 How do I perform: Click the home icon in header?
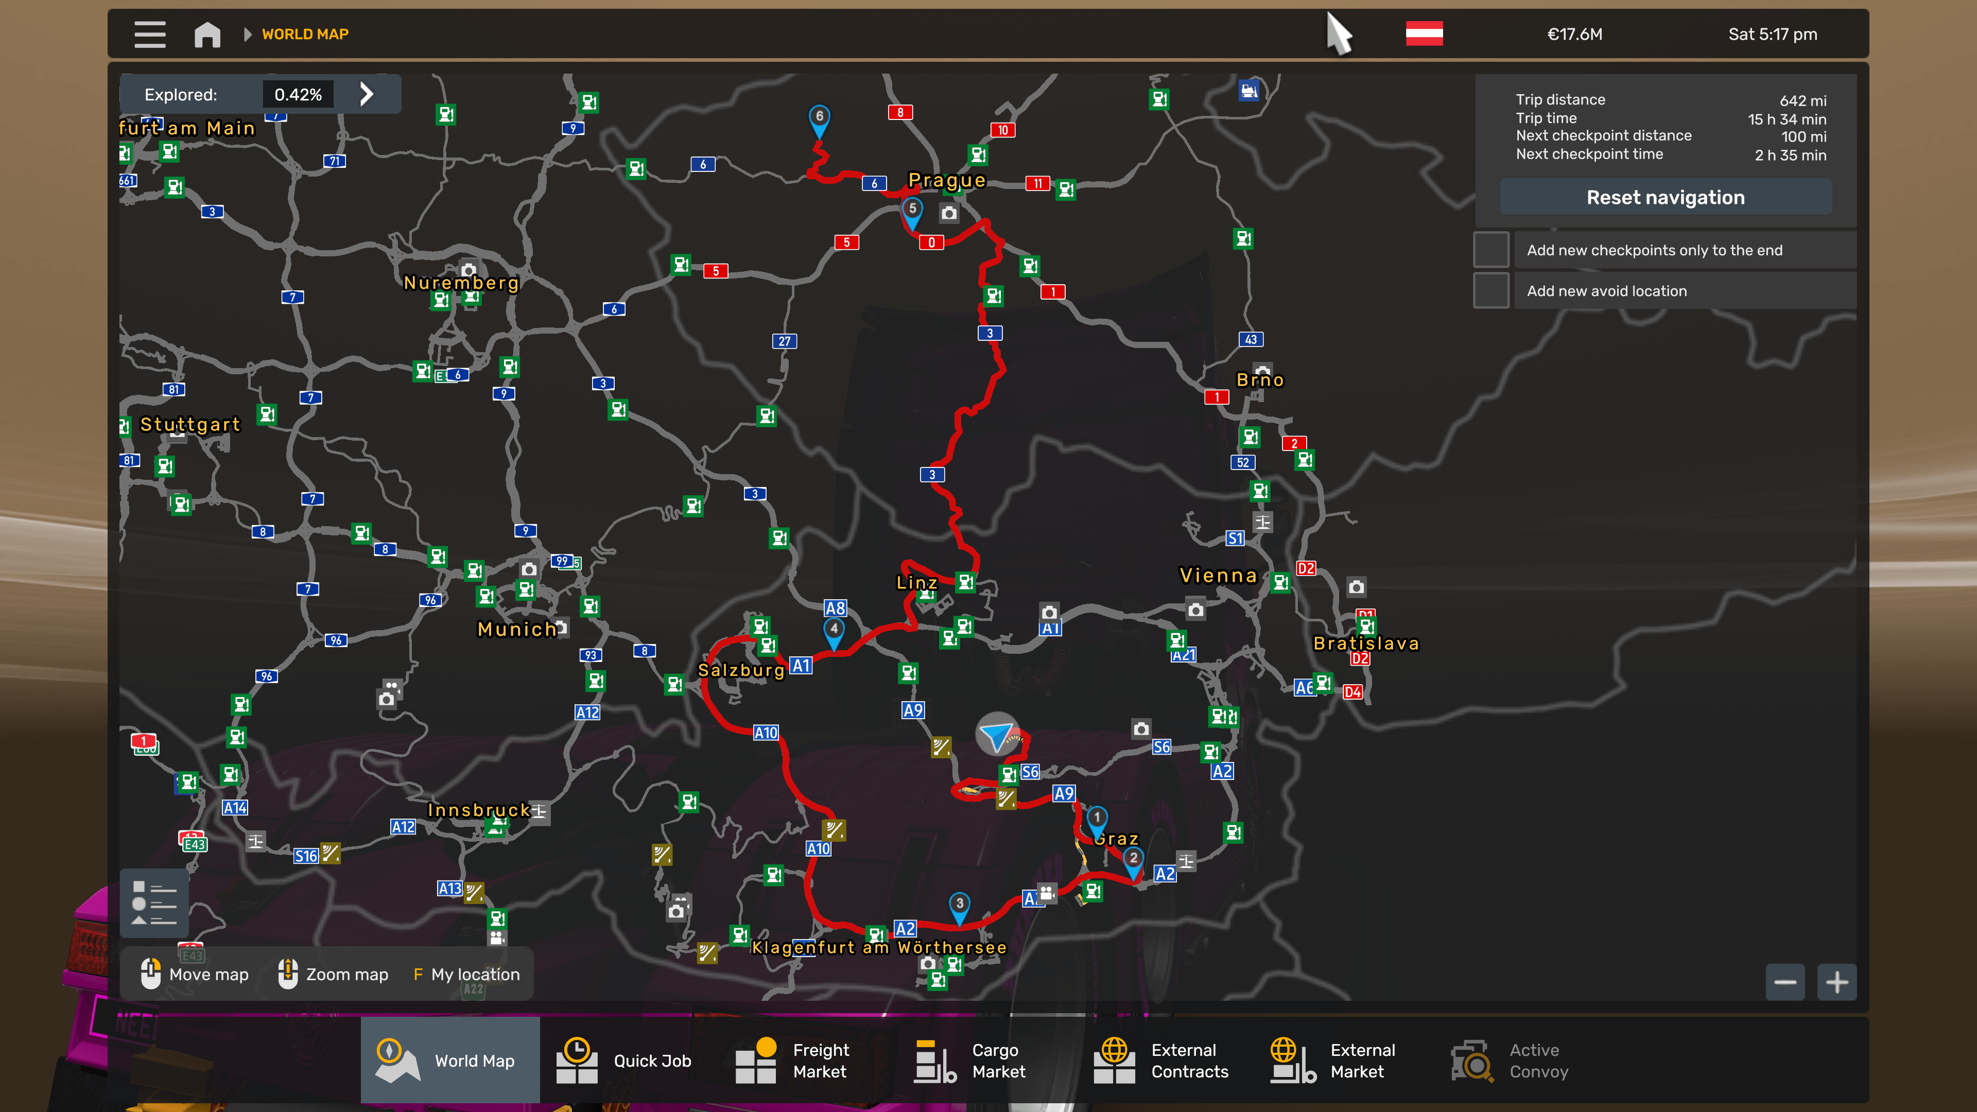click(207, 34)
